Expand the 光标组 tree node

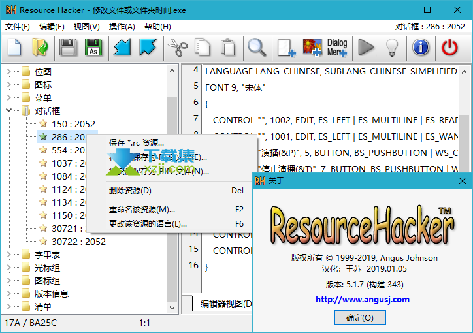tap(8, 268)
